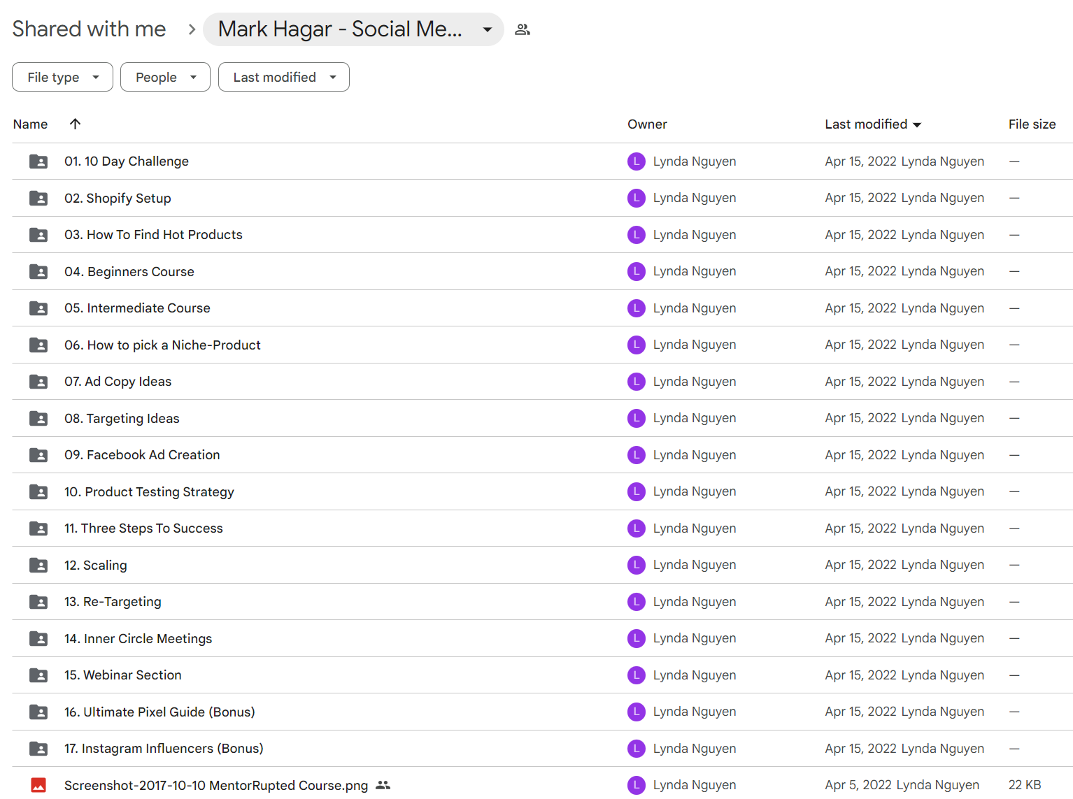
Task: Click owner name Lynda Nguyen in Re-Targeting row
Action: (x=695, y=602)
